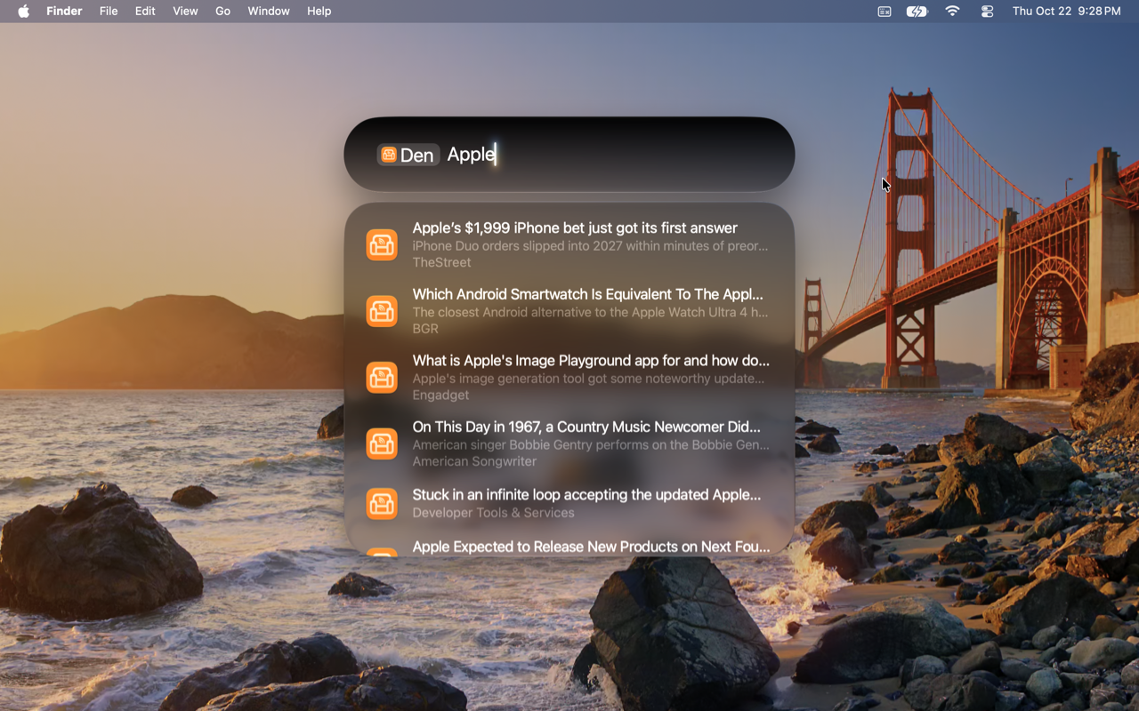This screenshot has width=1139, height=711.
Task: Open the On This Day in 1967 result
Action: click(x=569, y=443)
